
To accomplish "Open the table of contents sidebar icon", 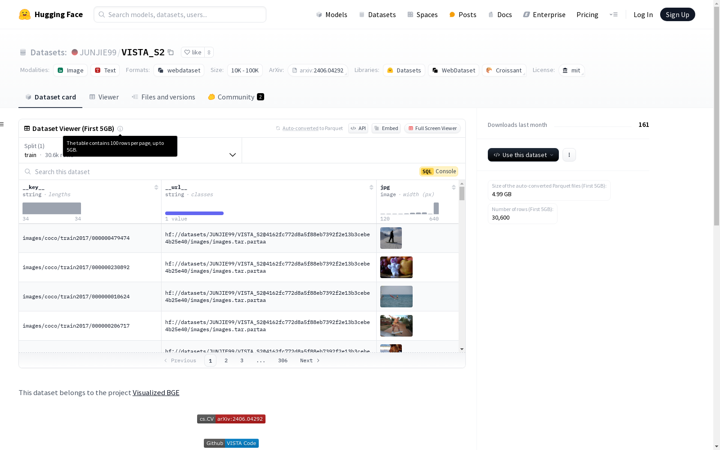I will pyautogui.click(x=2, y=124).
